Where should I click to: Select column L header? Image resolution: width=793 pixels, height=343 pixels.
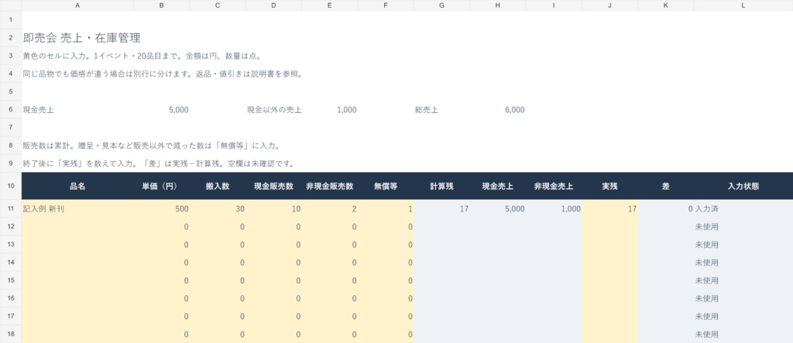[x=743, y=5]
